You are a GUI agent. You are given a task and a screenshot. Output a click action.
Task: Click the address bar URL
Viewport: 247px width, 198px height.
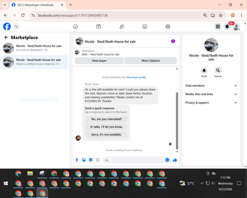[73, 15]
